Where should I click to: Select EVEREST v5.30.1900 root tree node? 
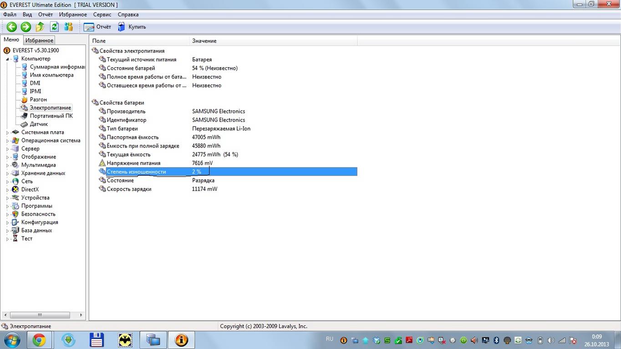(36, 51)
